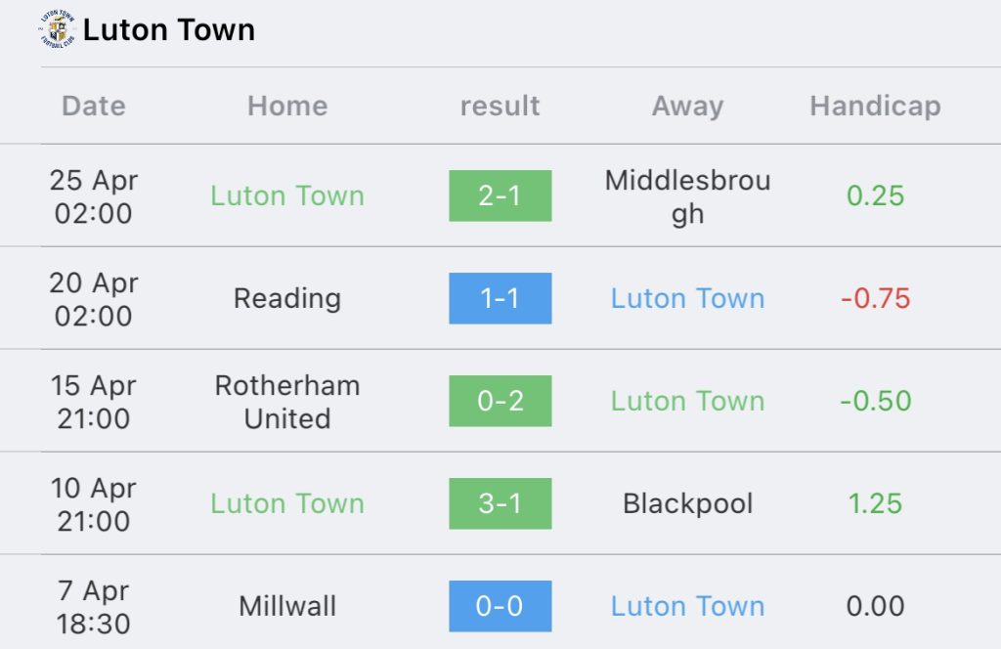Click the green 1.25 handicap value
1001x649 pixels.
(875, 503)
